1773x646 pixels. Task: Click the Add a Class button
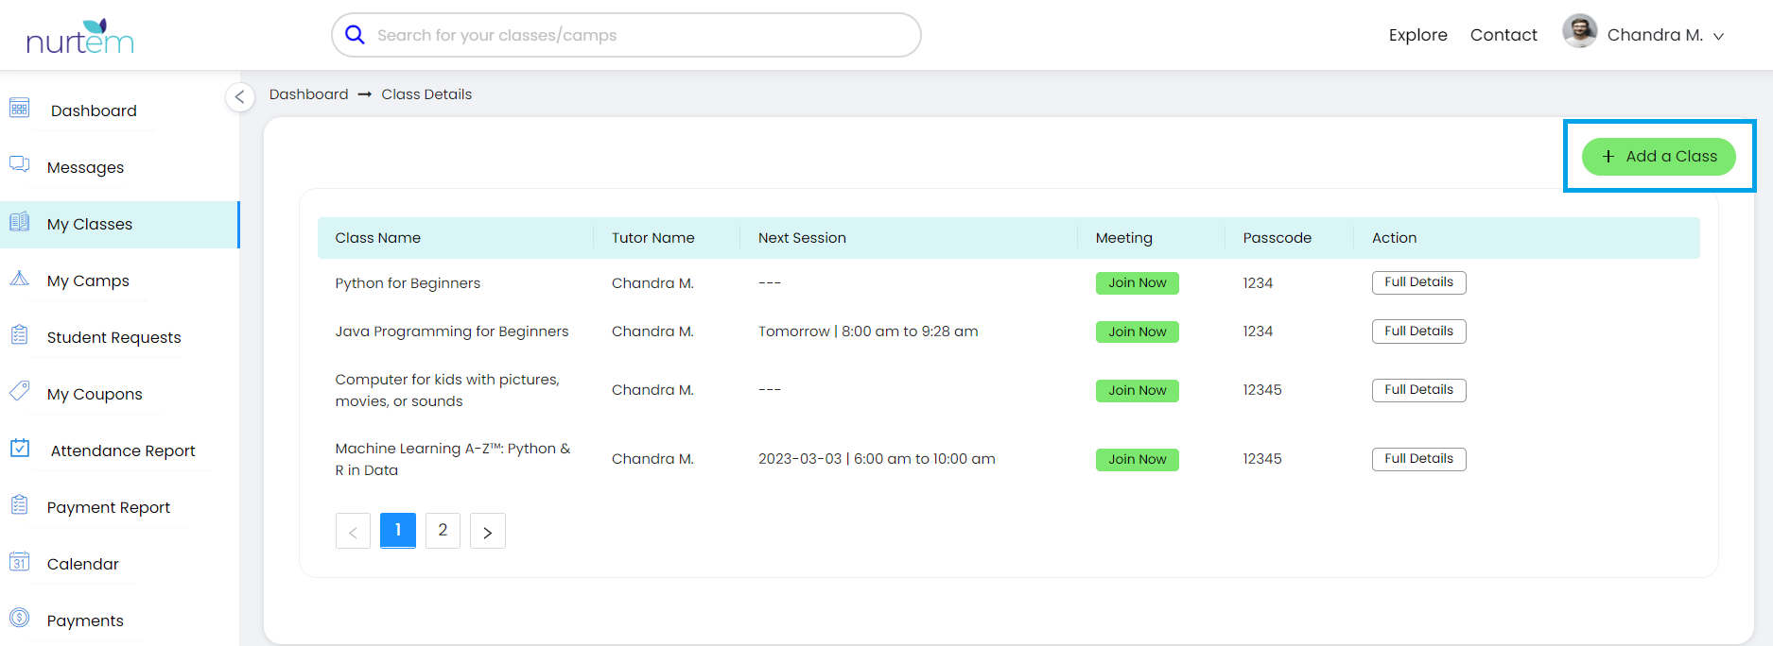(x=1659, y=157)
